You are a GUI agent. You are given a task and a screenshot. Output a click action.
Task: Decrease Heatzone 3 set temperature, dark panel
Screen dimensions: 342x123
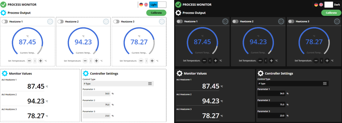point(316,61)
